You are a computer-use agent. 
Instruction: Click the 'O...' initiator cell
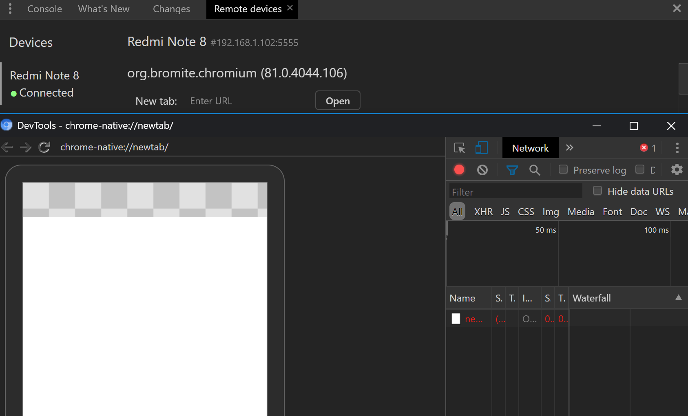pyautogui.click(x=530, y=319)
